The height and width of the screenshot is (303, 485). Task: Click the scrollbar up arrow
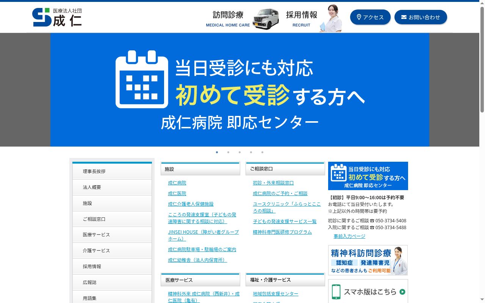482,3
